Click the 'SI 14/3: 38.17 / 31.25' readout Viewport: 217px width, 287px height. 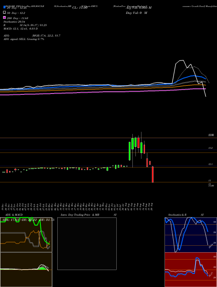point(33,25)
